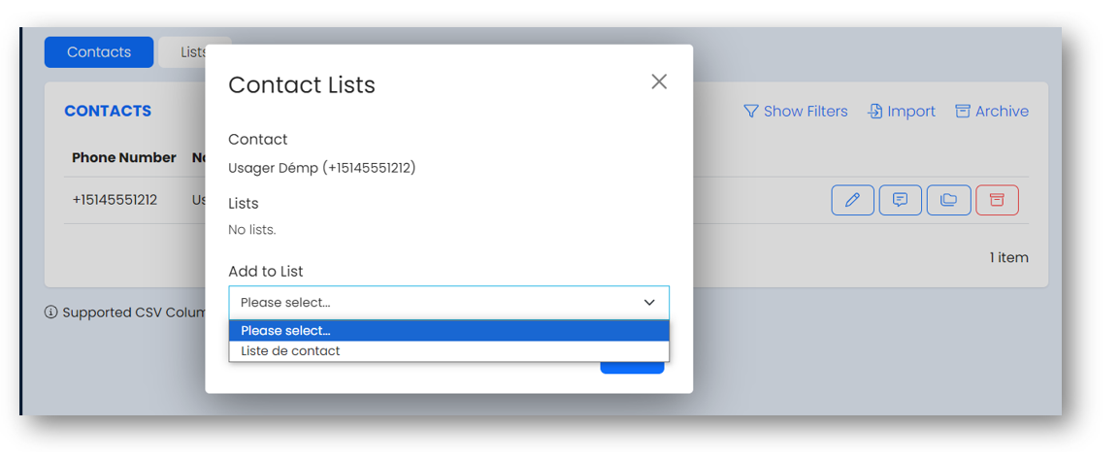The height and width of the screenshot is (460, 1120).
Task: Click the chevron arrow in the Add to List field
Action: [649, 303]
